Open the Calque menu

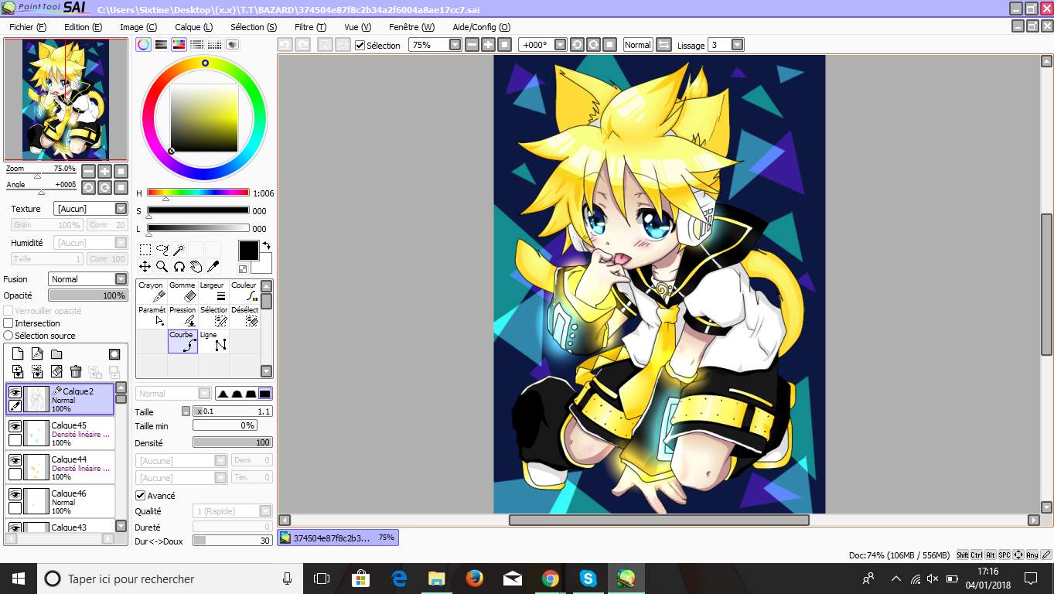tap(193, 27)
